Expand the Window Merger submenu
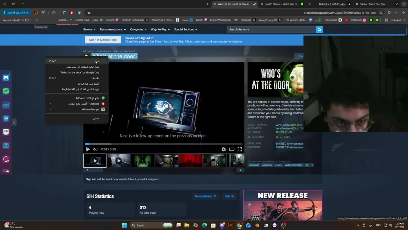The width and height of the screenshot is (408, 230). click(76, 109)
